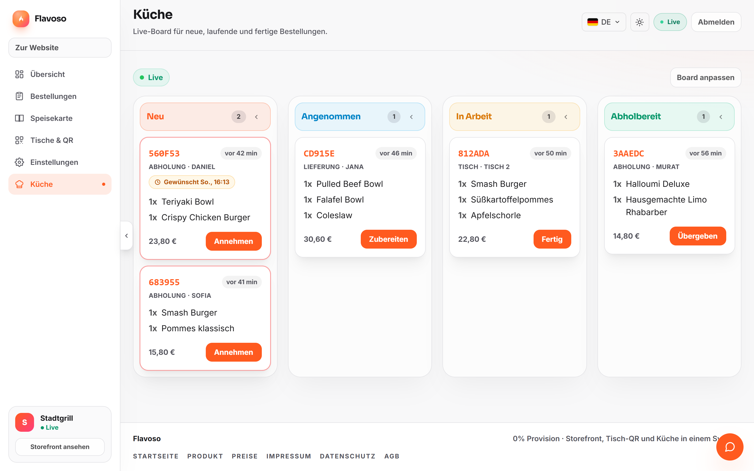Viewport: 754px width, 471px height.
Task: Accept order 683955 with Annehmen
Action: pos(233,352)
